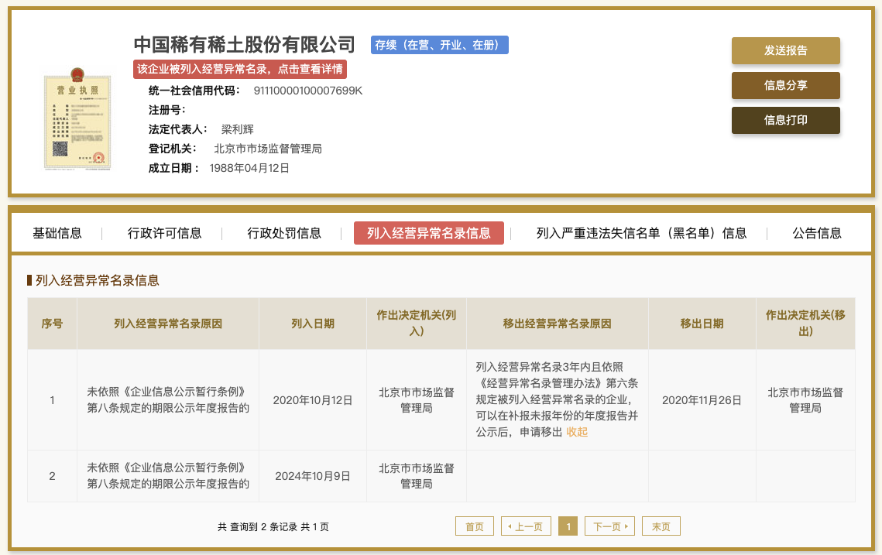
Task: Select page 1 in pagination
Action: 568,526
